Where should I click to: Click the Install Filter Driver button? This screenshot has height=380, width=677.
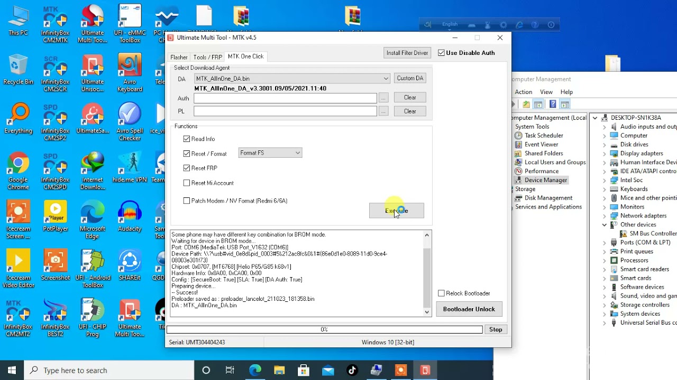[407, 53]
